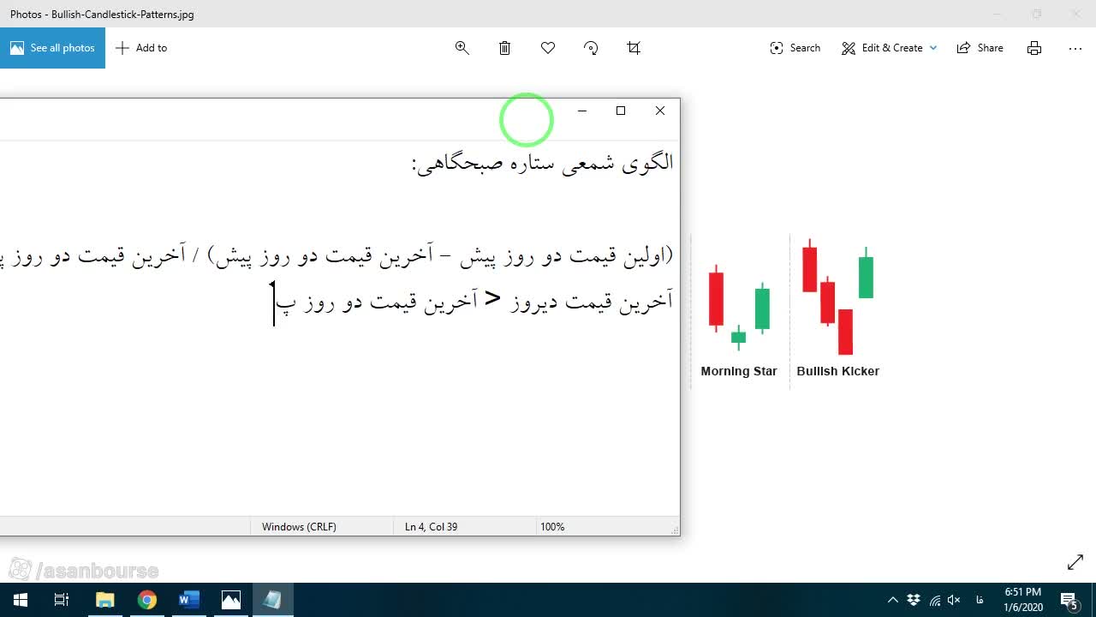Delete the photo with trash icon

click(505, 48)
